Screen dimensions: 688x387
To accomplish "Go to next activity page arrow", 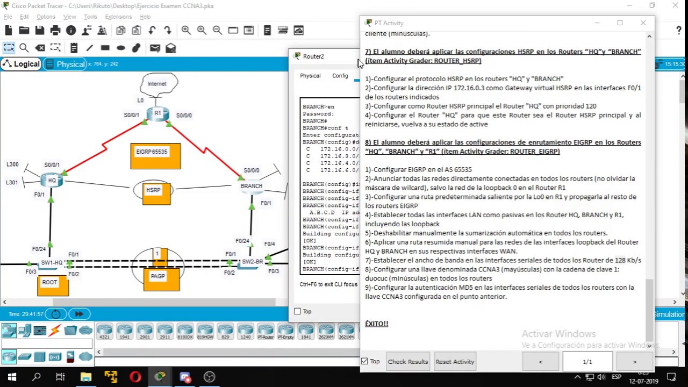I will (634, 362).
